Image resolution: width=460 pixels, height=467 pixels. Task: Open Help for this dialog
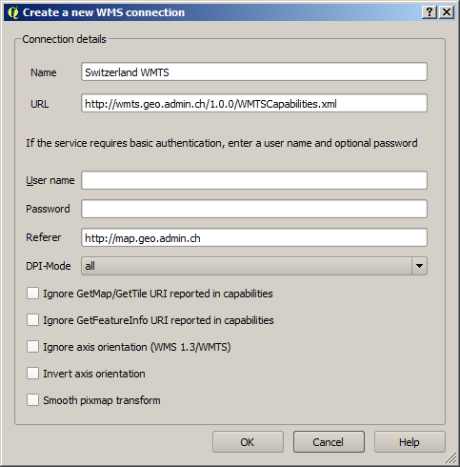pos(410,442)
